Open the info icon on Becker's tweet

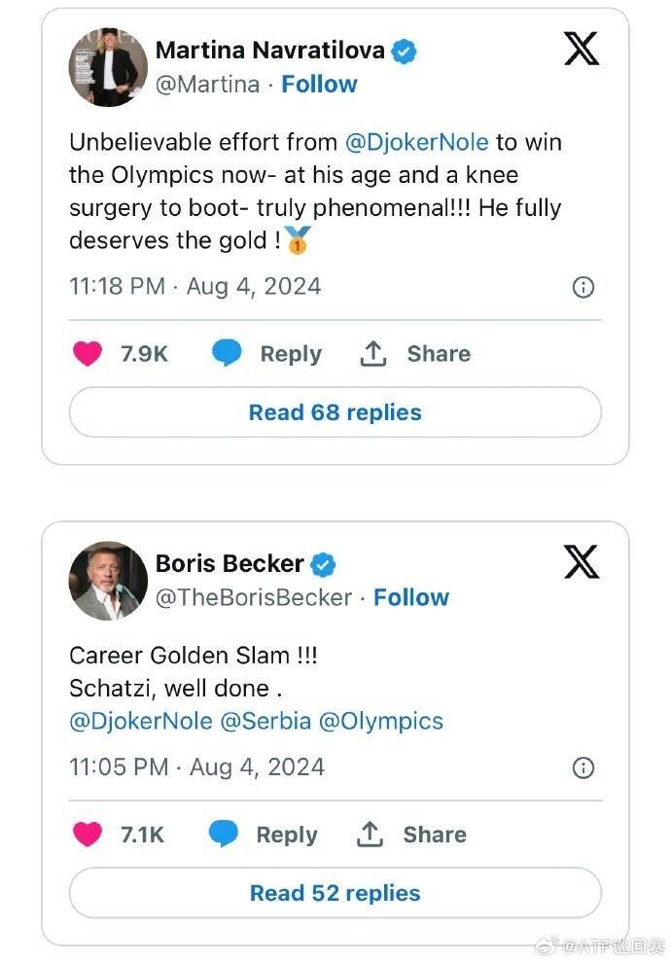coord(583,767)
